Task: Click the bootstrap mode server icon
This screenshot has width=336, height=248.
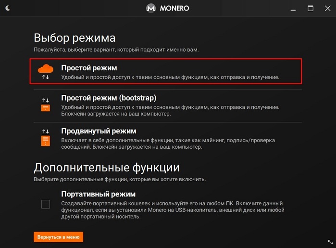Action: [x=46, y=108]
